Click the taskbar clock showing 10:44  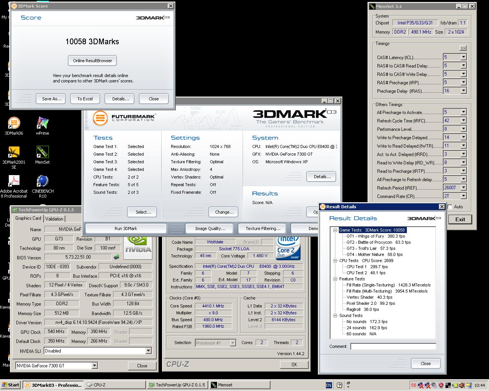click(x=479, y=385)
